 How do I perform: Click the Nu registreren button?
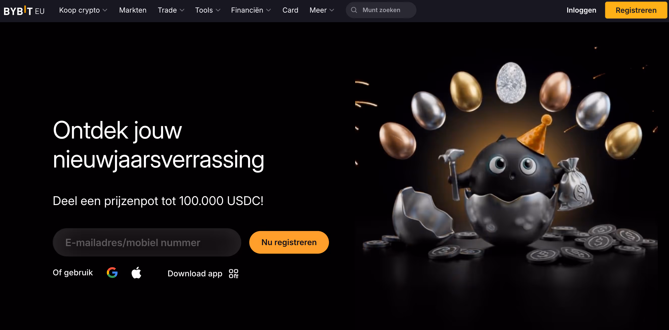pyautogui.click(x=289, y=242)
